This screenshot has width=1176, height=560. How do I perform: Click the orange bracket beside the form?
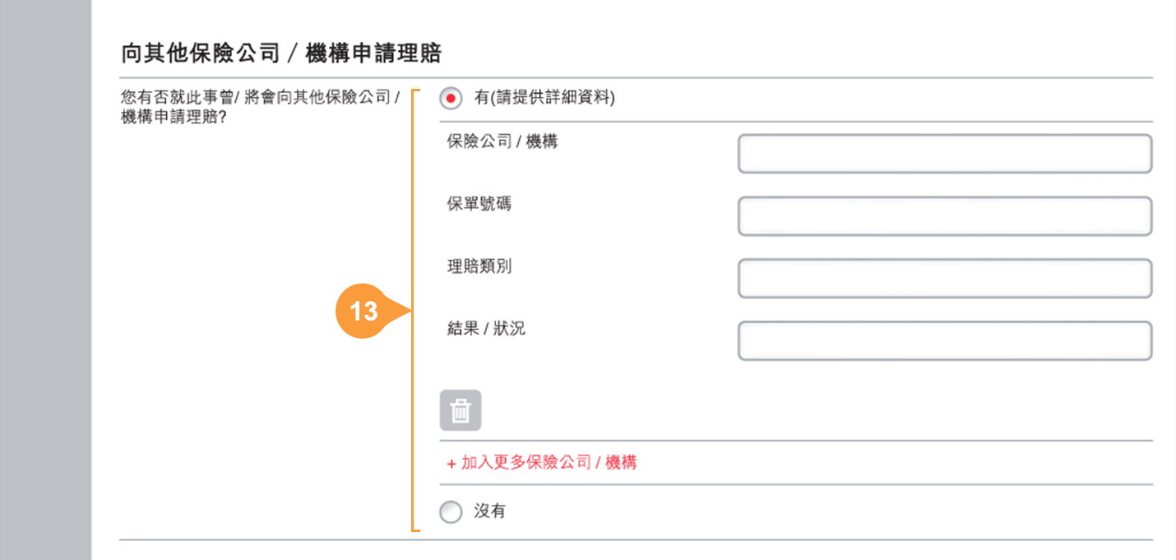415,311
